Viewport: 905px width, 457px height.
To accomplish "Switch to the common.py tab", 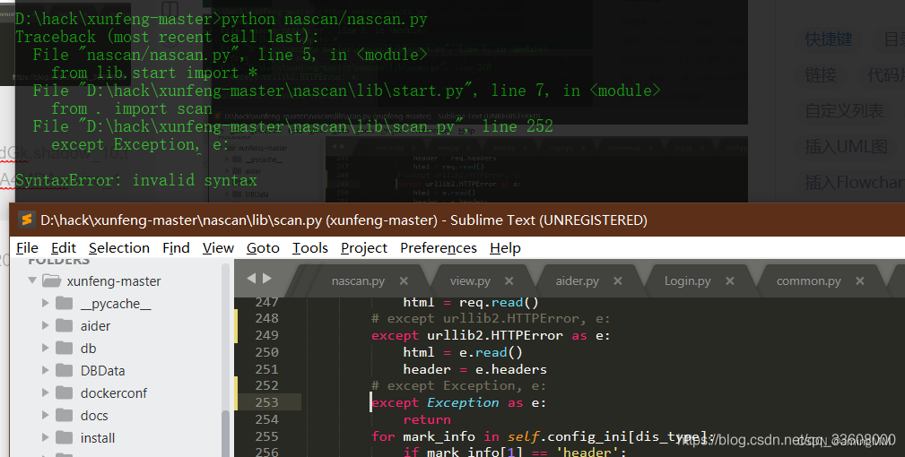I will click(x=809, y=281).
